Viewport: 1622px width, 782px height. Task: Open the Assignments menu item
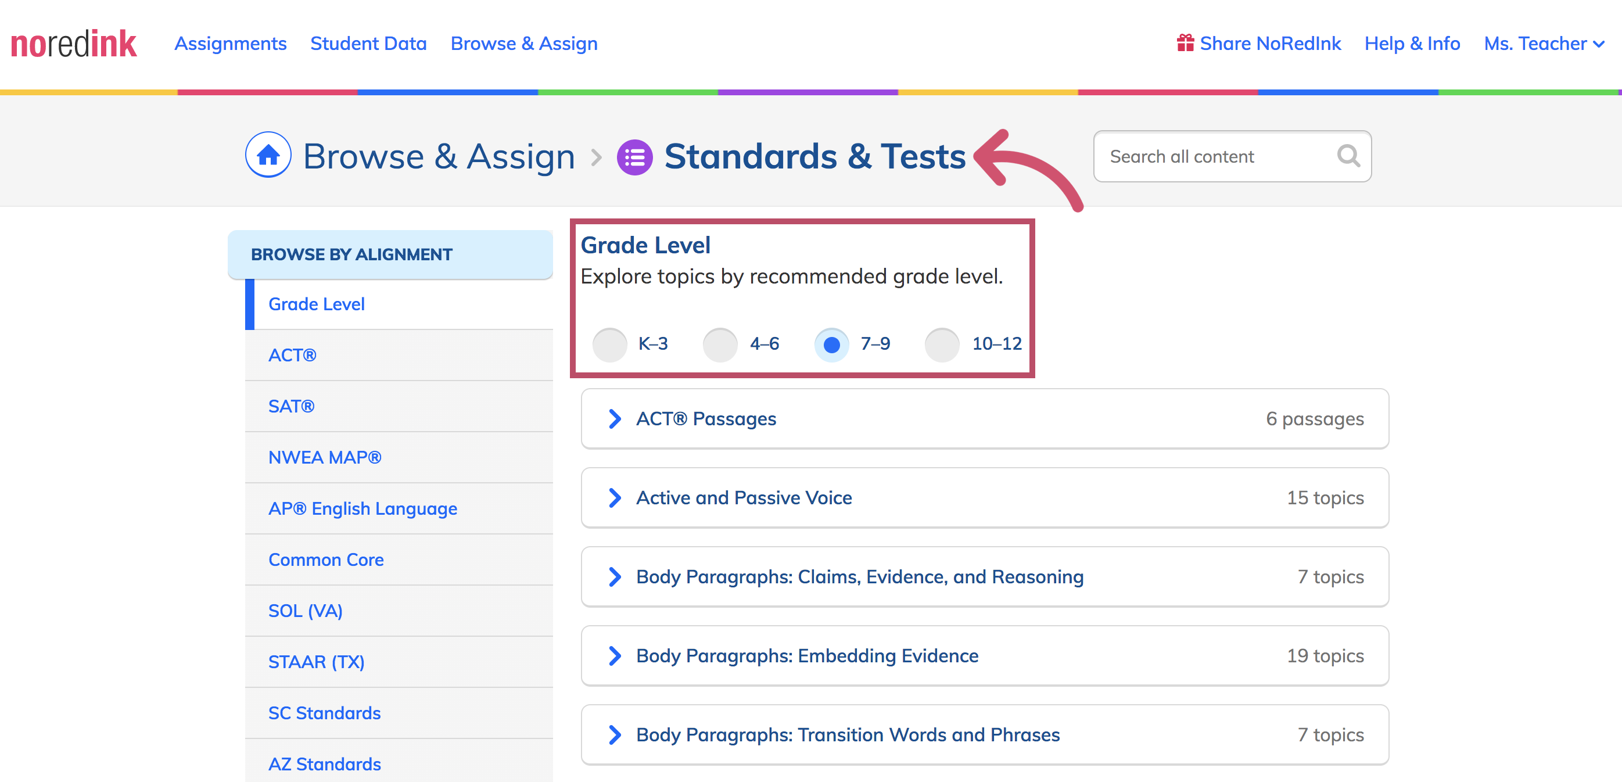coord(231,44)
